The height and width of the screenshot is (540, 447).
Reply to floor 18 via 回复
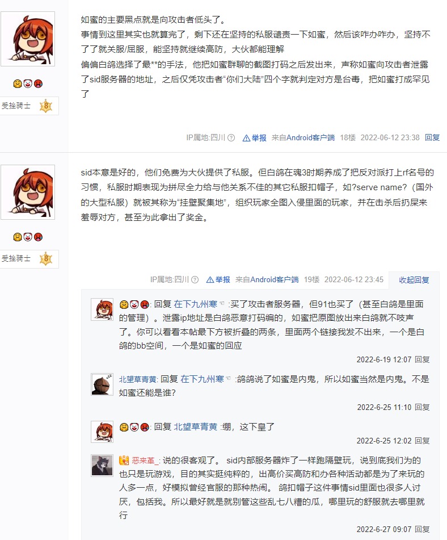coord(432,138)
